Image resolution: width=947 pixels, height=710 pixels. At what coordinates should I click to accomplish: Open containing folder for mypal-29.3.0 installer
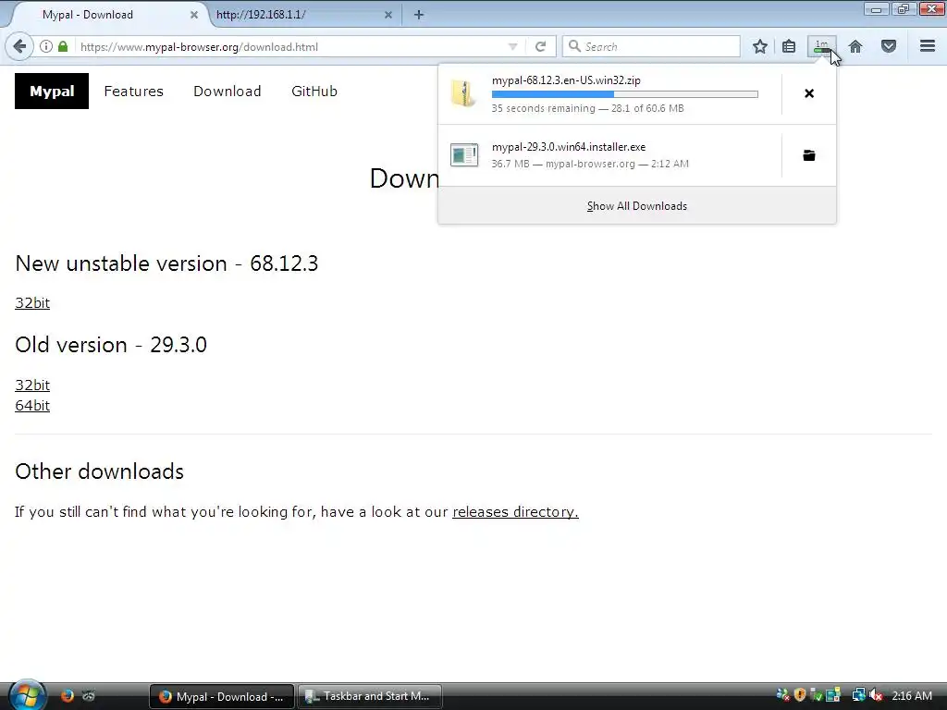(809, 155)
